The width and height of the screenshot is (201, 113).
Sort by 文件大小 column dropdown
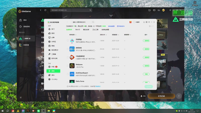[103, 35]
